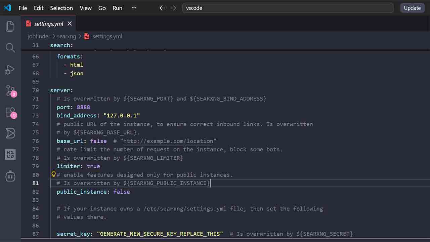Click the GENERATE_NEW_SECURE_KEY_REPLACE_THIS string
Screen dimensions: 430x242
160,234
